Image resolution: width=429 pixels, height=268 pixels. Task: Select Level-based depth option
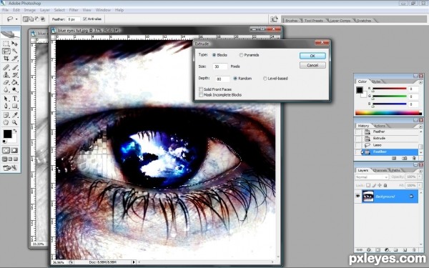pyautogui.click(x=265, y=78)
